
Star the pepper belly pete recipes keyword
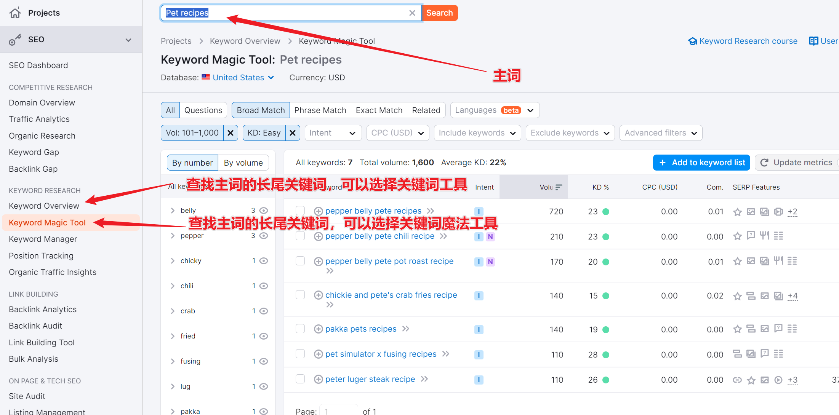[x=737, y=212]
